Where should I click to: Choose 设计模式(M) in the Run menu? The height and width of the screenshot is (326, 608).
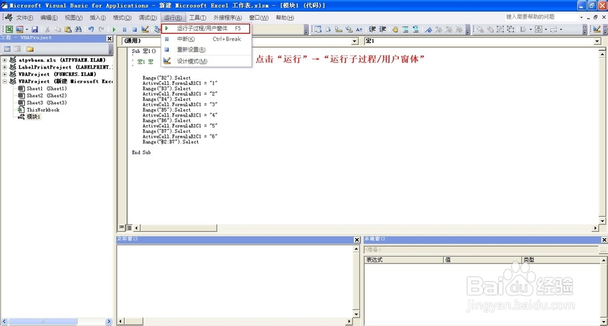tap(206, 61)
